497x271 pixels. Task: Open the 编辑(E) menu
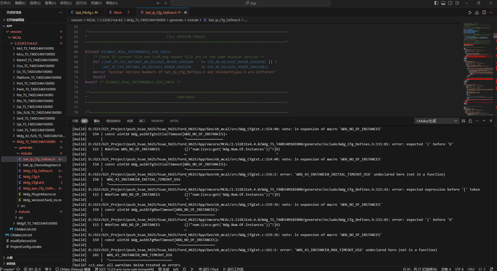[x=20, y=3]
